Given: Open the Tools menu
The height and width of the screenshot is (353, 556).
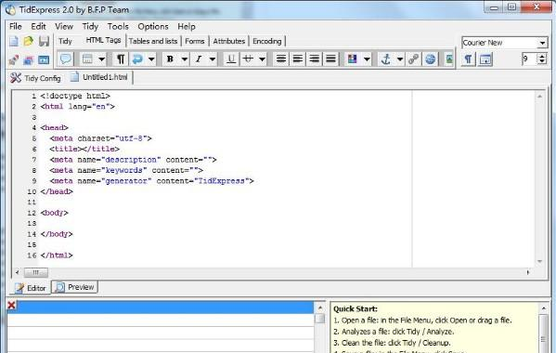Looking at the screenshot, I should pos(118,26).
